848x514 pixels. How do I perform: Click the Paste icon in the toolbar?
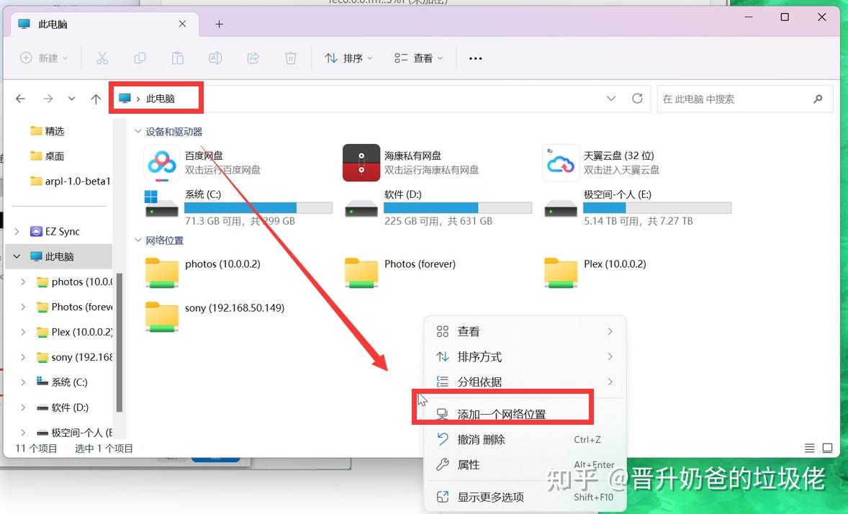click(177, 58)
